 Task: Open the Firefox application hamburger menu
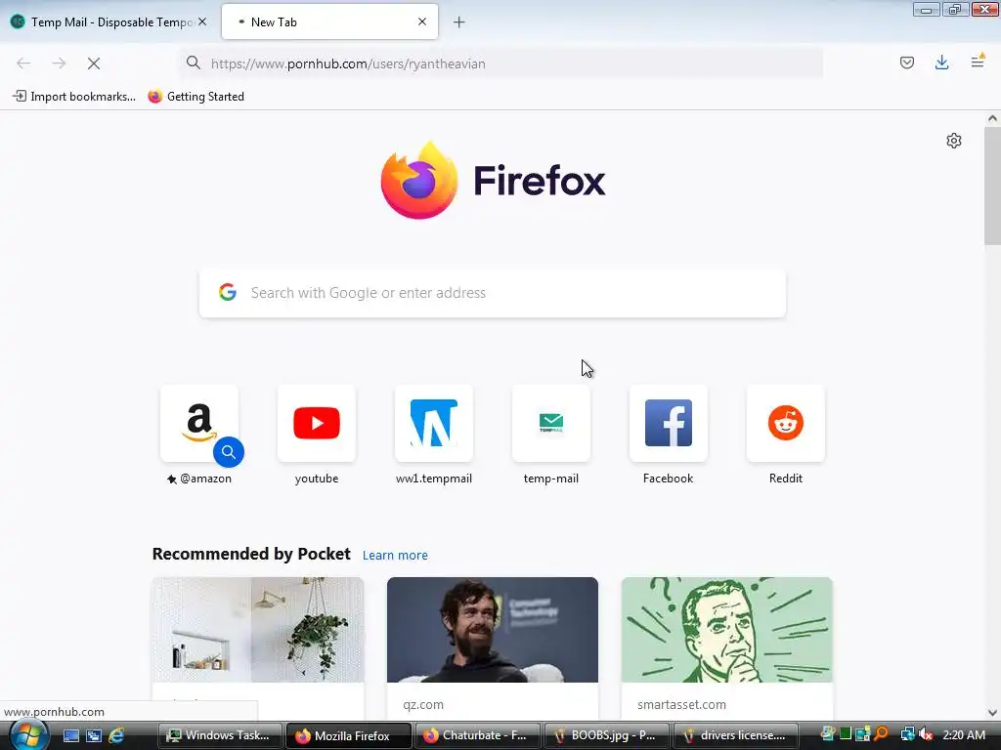coord(978,62)
